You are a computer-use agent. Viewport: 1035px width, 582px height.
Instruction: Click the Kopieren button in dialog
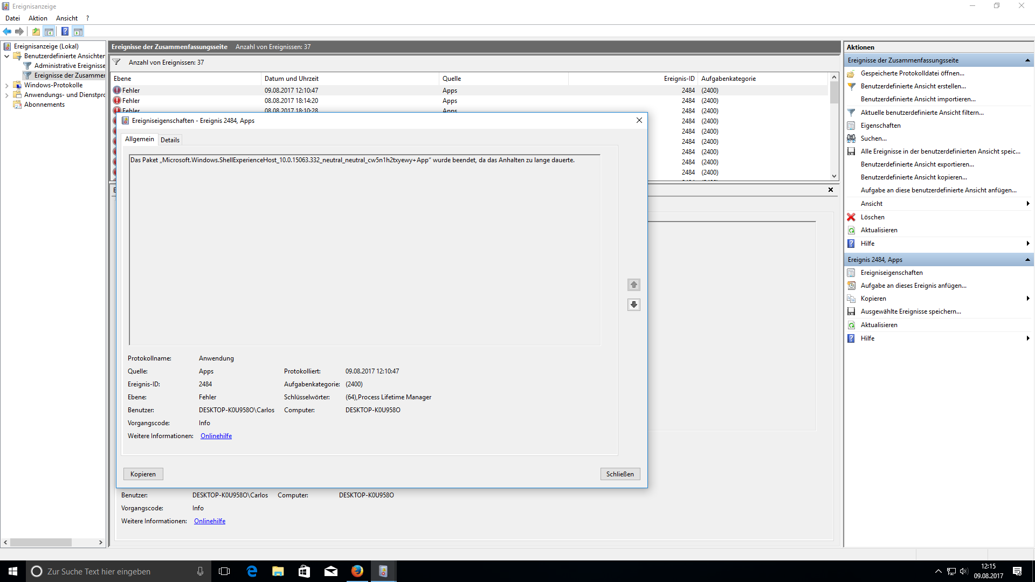(x=143, y=474)
